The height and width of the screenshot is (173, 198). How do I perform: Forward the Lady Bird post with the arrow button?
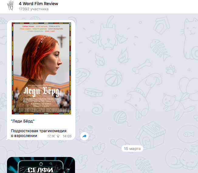click(x=84, y=136)
